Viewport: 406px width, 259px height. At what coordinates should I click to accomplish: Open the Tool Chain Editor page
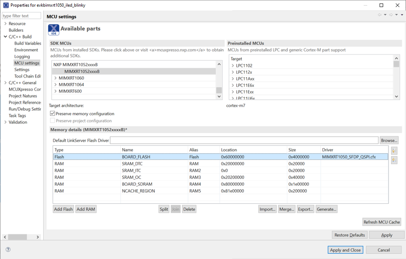(28, 76)
